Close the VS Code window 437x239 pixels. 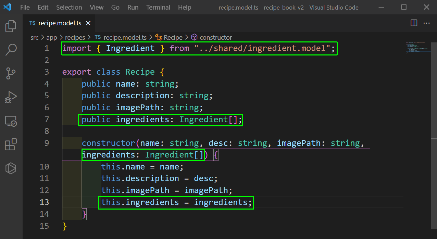coord(426,7)
